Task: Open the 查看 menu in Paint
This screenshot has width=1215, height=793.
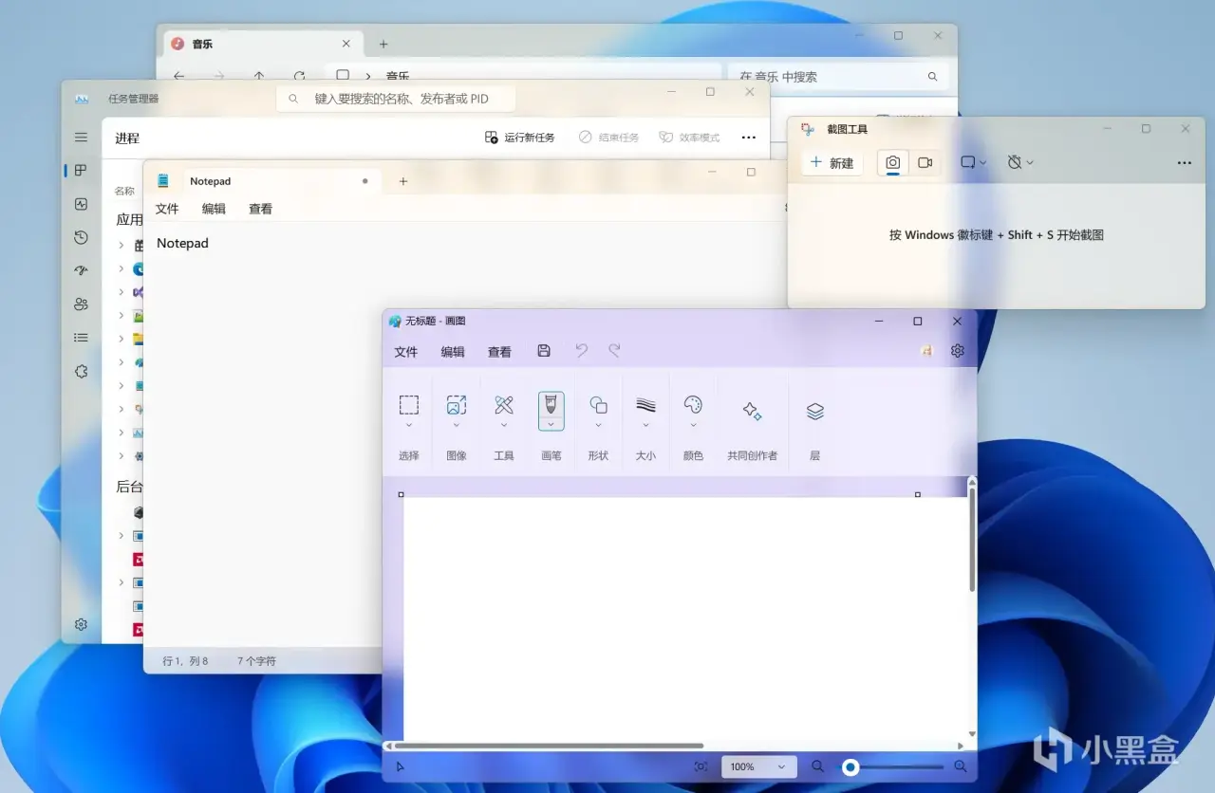Action: (499, 352)
